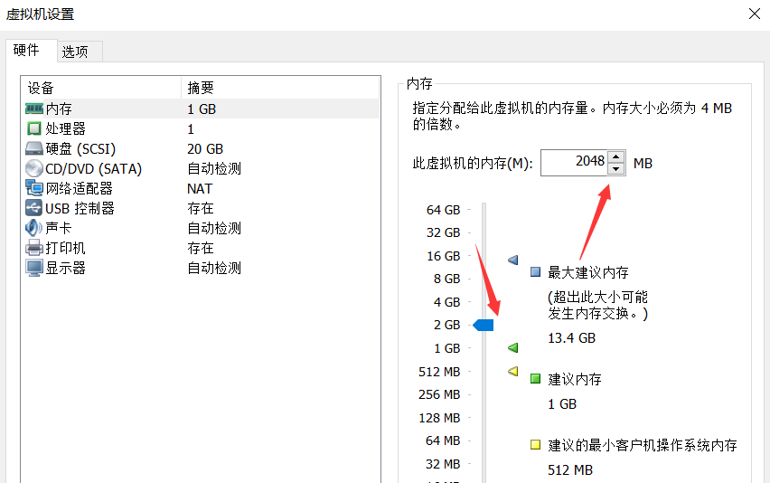Screen dimensions: 770x483
Task: Select the 内存 device row
Action: (202, 109)
